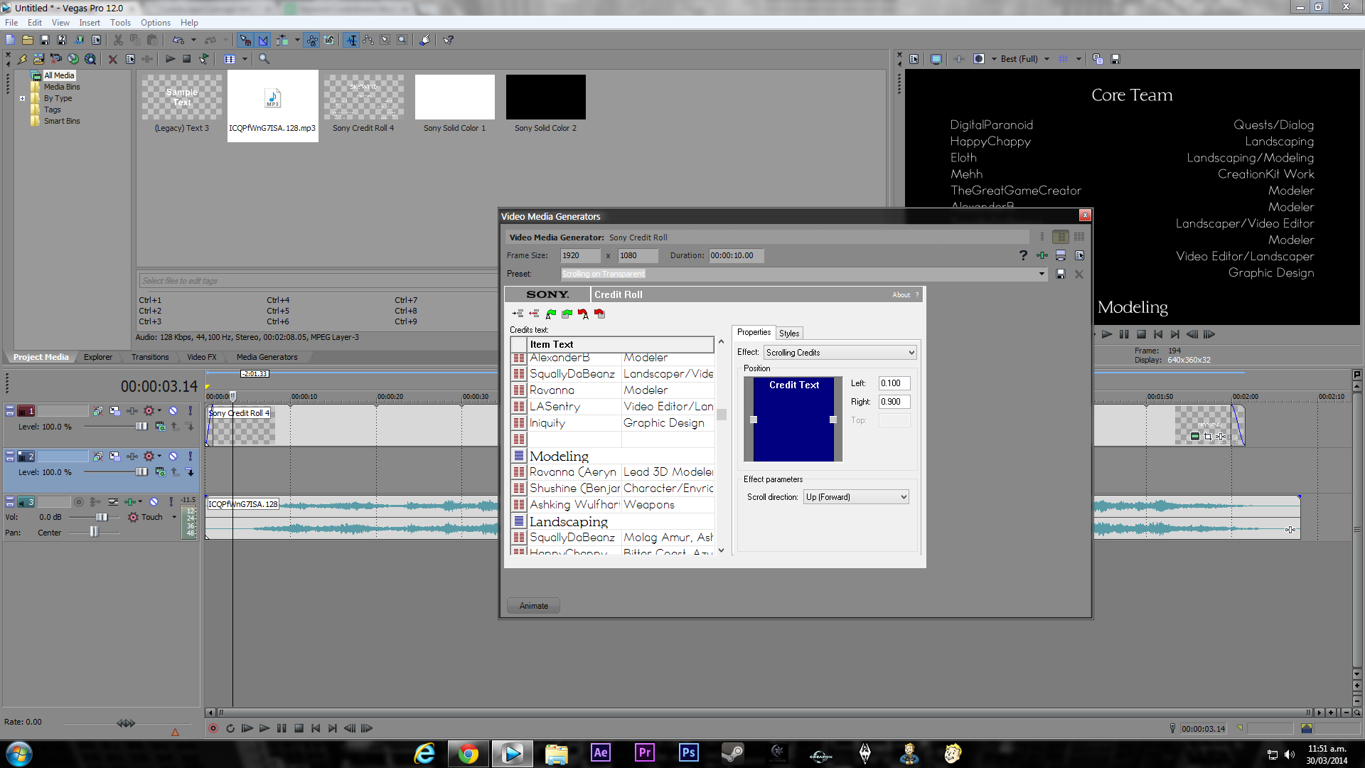
Task: Click the Record button on the transport bar
Action: pos(213,728)
